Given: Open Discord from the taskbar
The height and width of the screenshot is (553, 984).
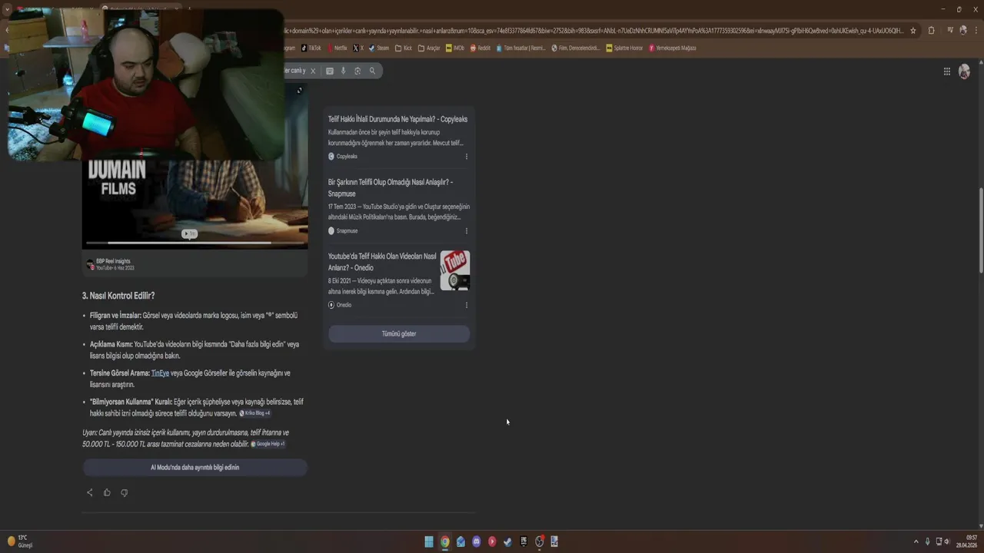Looking at the screenshot, I should [476, 541].
